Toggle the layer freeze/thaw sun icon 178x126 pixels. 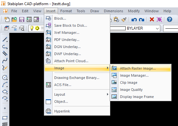pyautogui.click(x=37, y=28)
